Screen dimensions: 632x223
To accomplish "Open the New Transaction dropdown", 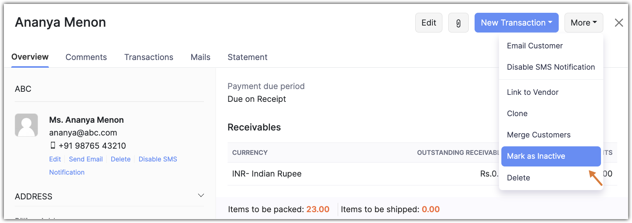I will (516, 23).
